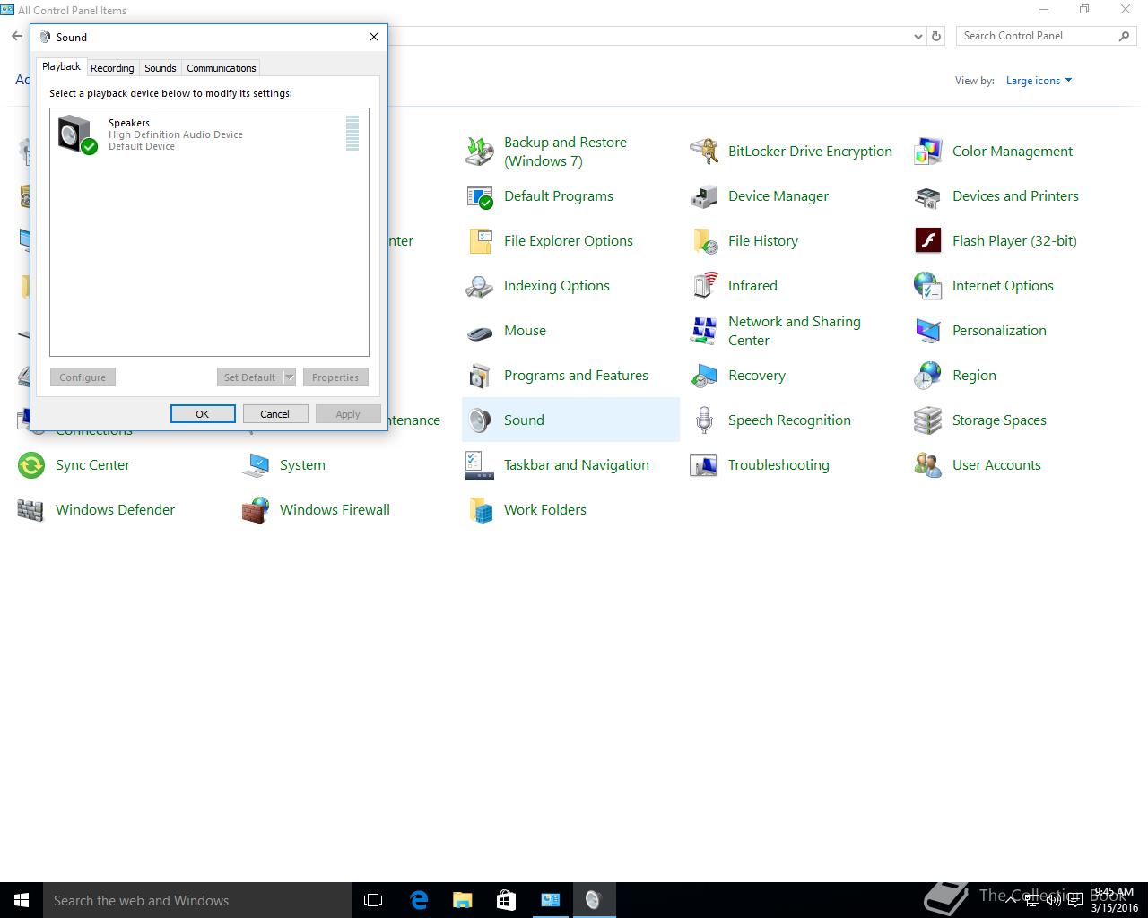Open the Communications tab
This screenshot has height=918, width=1148.
[x=222, y=68]
